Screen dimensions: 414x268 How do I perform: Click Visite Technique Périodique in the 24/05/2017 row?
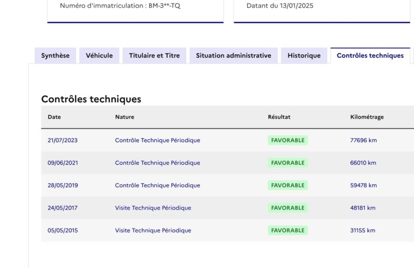(153, 208)
